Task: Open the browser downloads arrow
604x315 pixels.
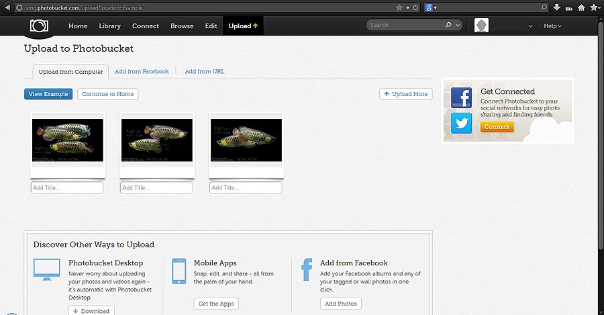Action: point(556,7)
